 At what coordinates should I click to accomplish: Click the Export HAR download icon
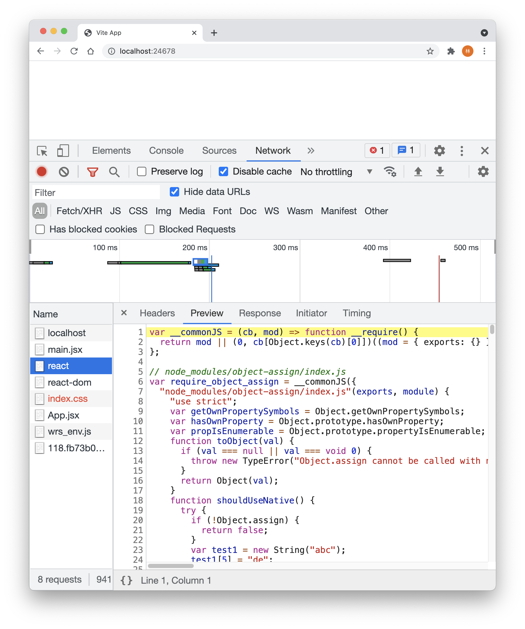(x=440, y=172)
